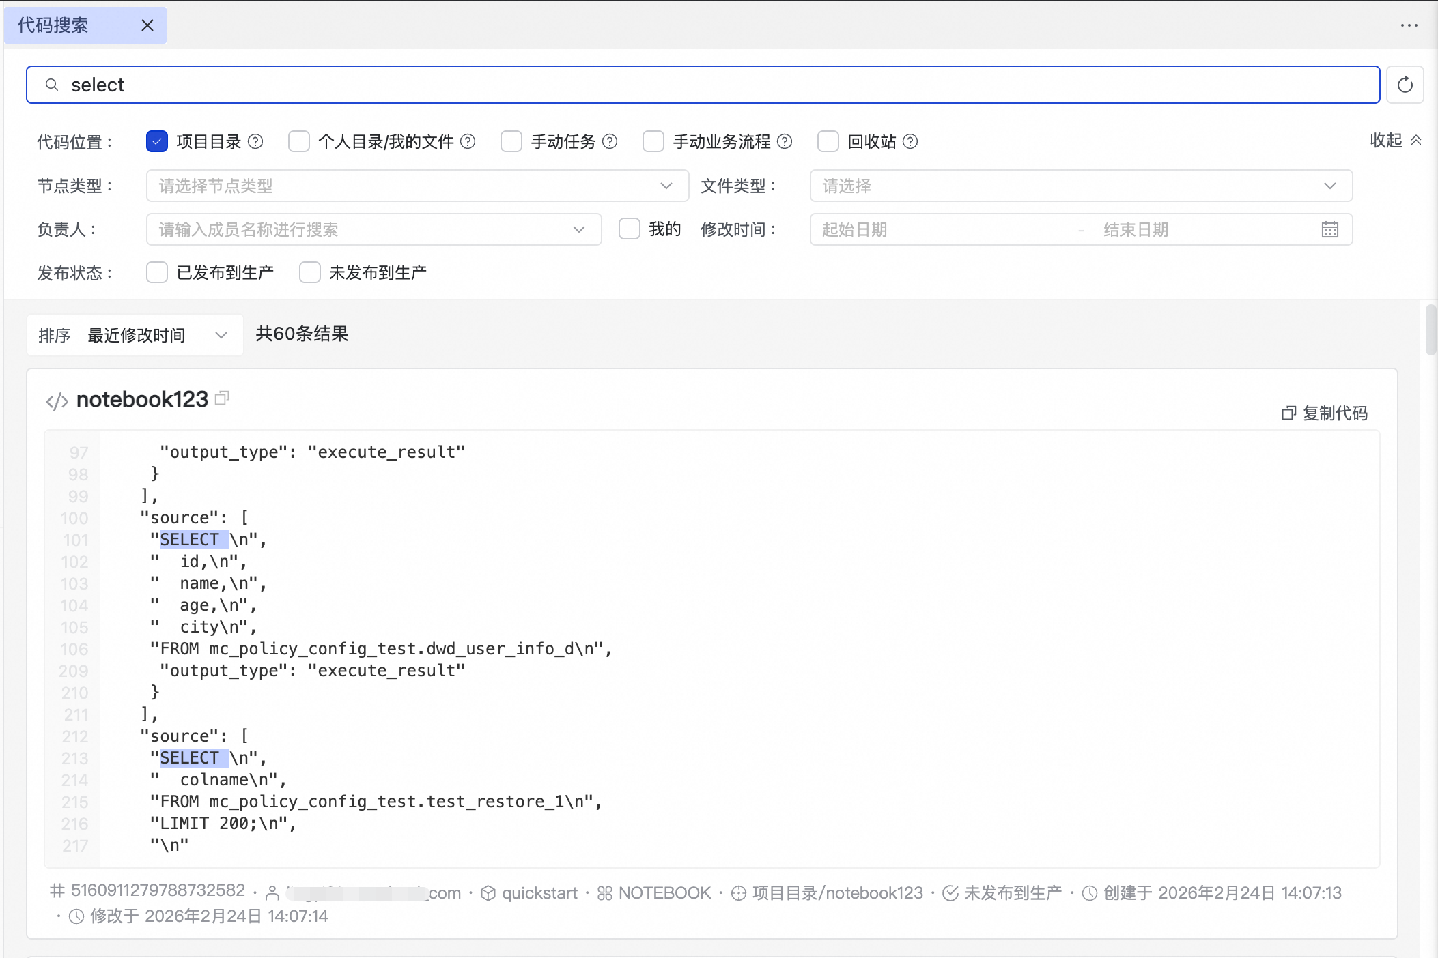Viewport: 1438px width, 958px height.
Task: Click the help icon next to 手动业务流程
Action: click(x=785, y=141)
